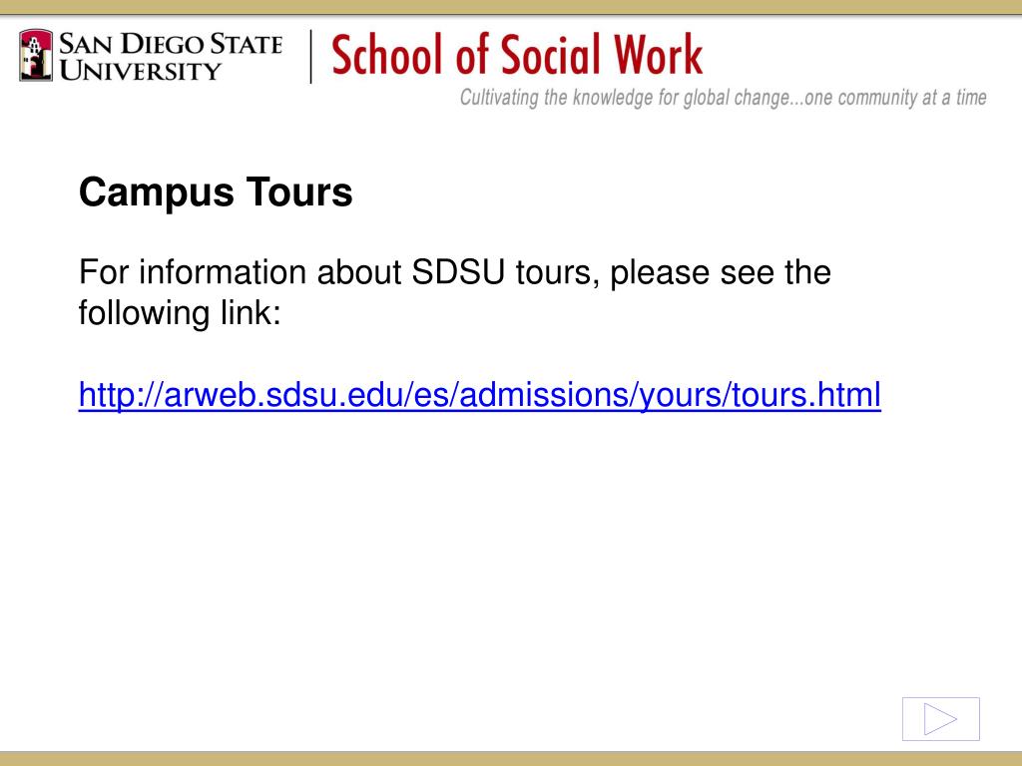The image size is (1022, 766).
Task: Click the gold bar along the top edge
Action: pyautogui.click(x=511, y=7)
